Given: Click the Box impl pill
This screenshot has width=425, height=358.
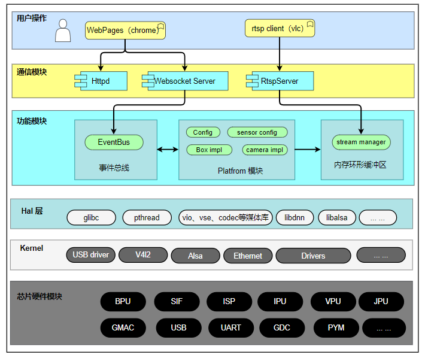Looking at the screenshot, I should tap(210, 150).
